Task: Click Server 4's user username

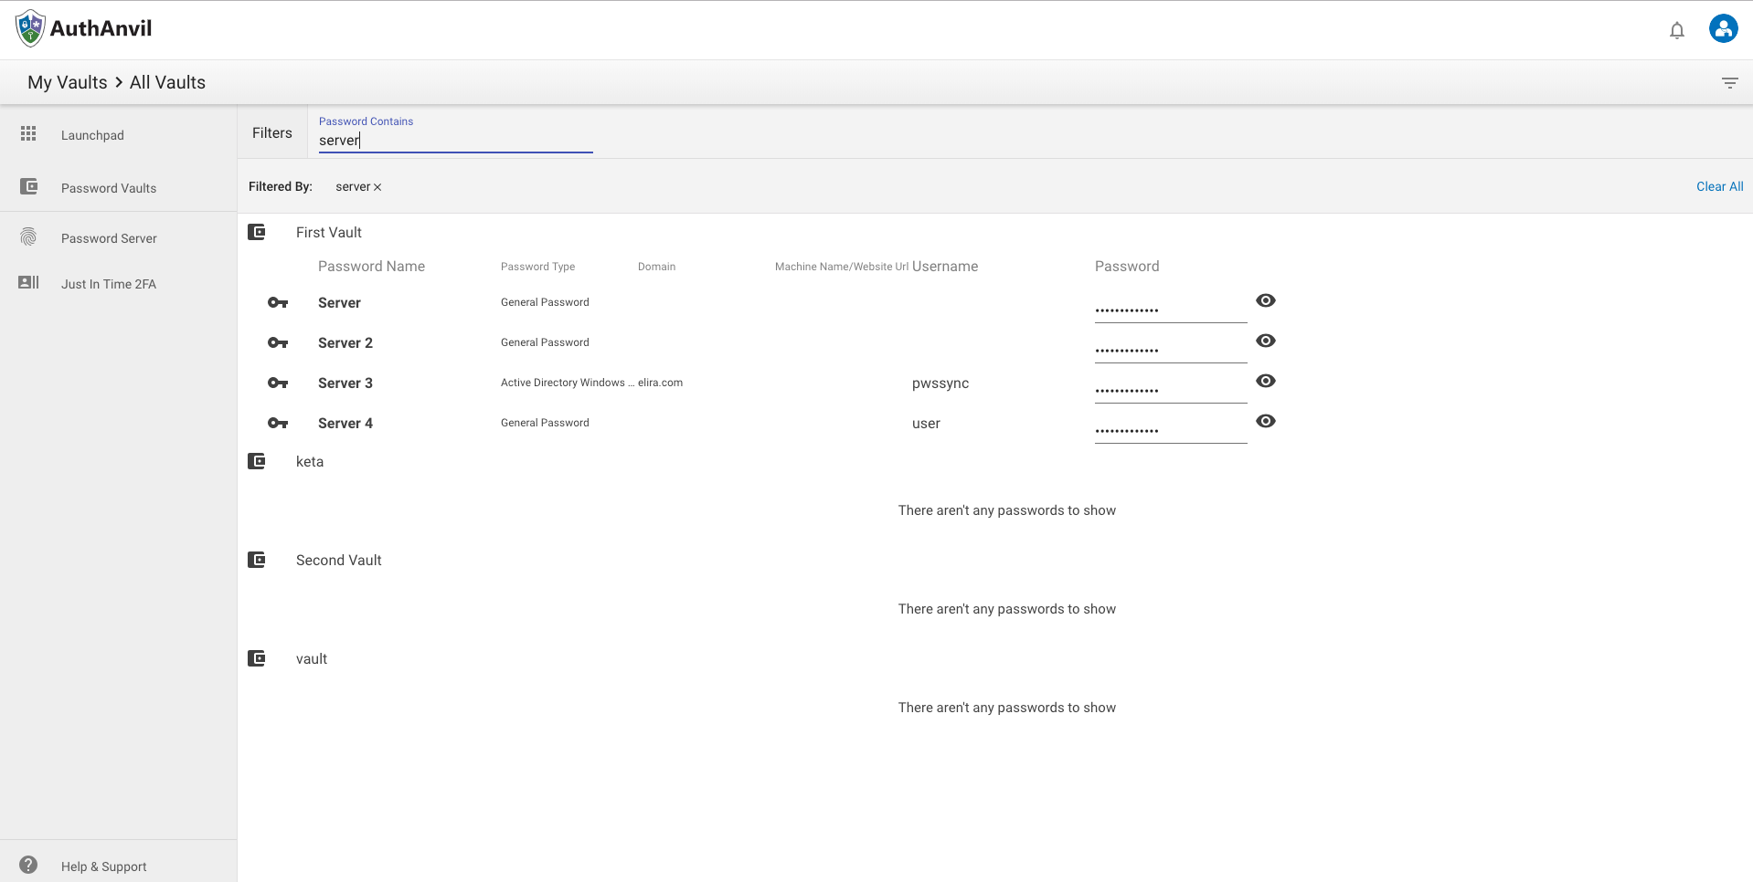Action: 926,424
